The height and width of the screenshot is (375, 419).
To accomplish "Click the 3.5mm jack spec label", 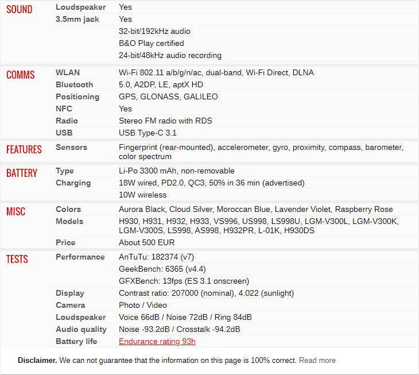I will pyautogui.click(x=77, y=20).
